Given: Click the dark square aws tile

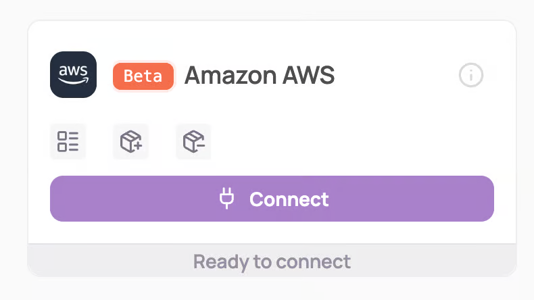Looking at the screenshot, I should click(73, 75).
